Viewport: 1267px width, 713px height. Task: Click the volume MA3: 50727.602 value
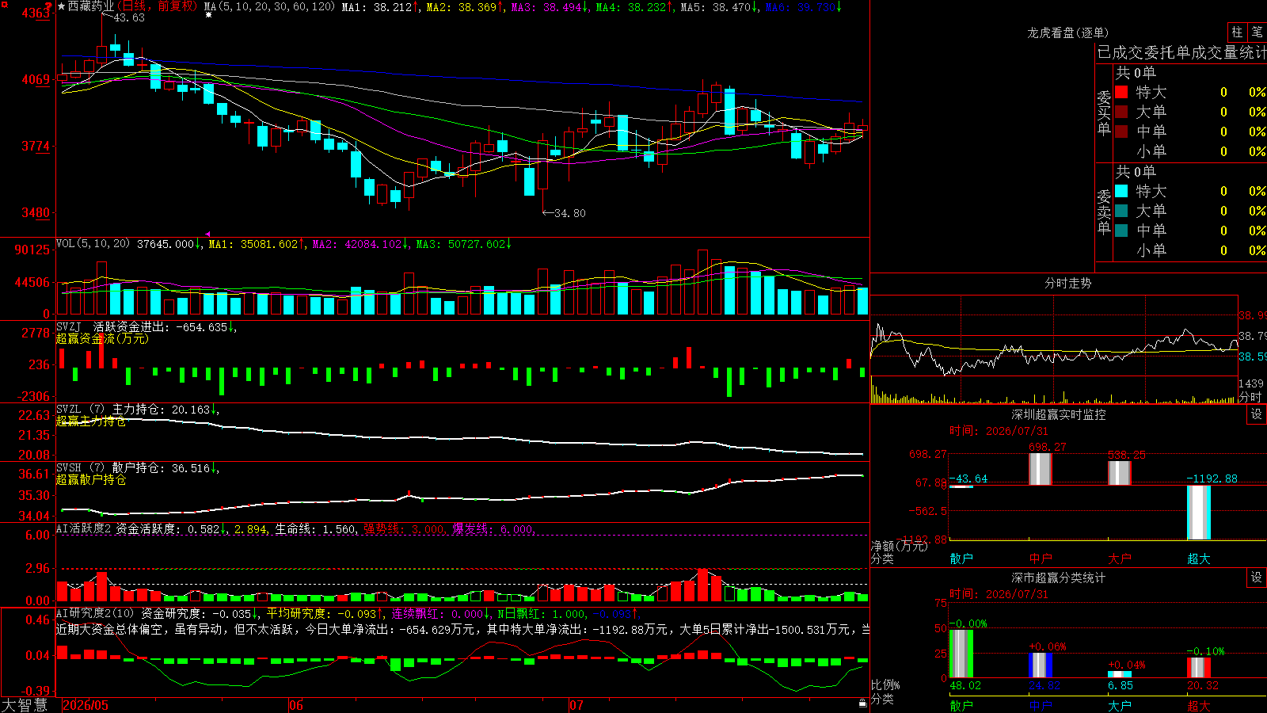tap(464, 245)
